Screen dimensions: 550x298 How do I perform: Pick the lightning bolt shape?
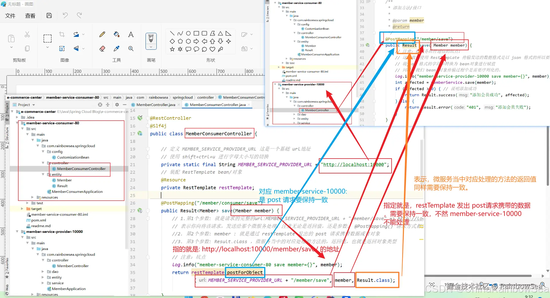[x=220, y=49]
